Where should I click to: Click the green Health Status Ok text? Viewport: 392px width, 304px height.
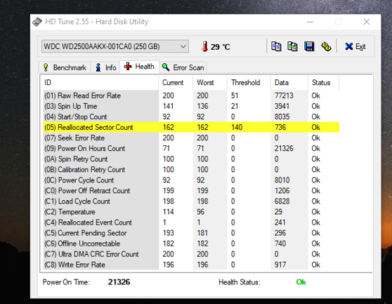[301, 282]
